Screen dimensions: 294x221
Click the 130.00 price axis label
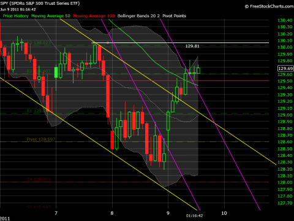coord(285,47)
